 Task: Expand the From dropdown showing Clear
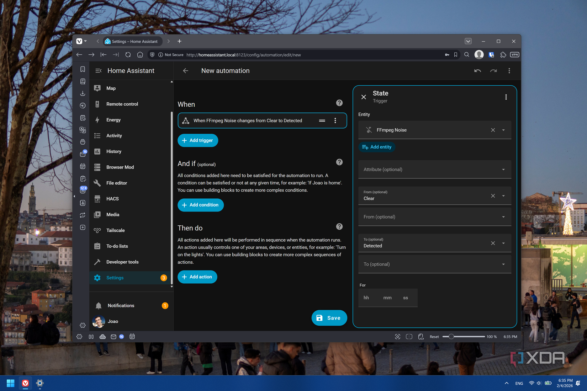click(x=503, y=196)
